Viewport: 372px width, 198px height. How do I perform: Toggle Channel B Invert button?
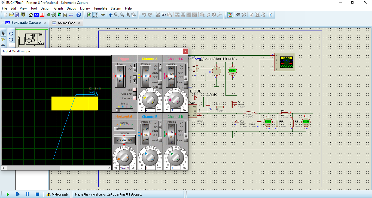click(160, 140)
